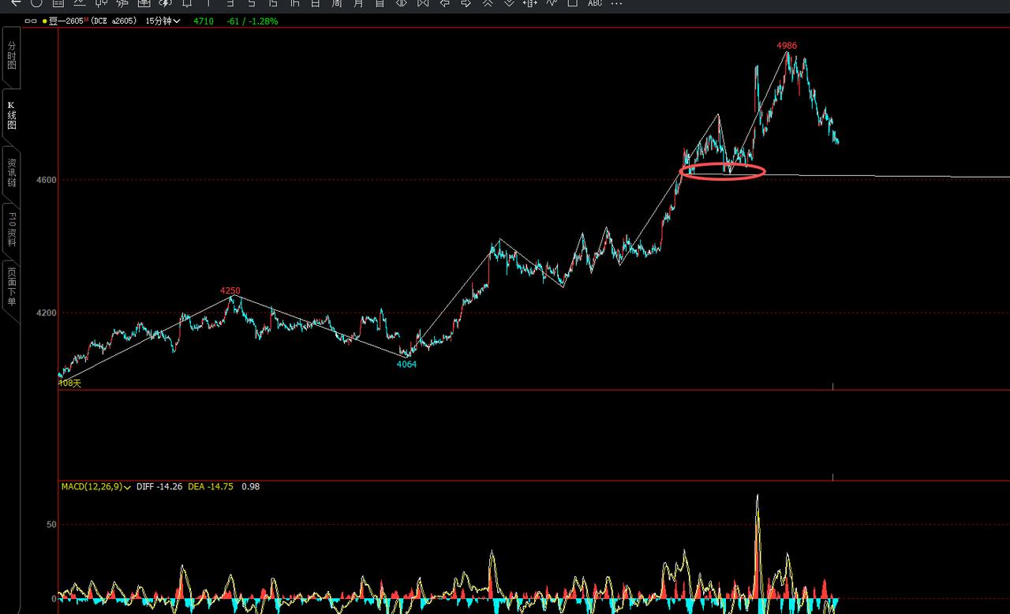This screenshot has height=614, width=1010.
Task: Click the right arrow toolbar icon
Action: (466, 3)
